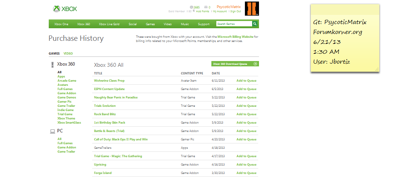Filter PC by Game Addon
This screenshot has width=398, height=177.
tap(67, 147)
